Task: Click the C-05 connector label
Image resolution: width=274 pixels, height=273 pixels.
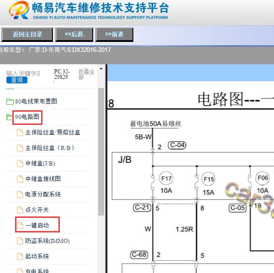Action: click(x=237, y=208)
